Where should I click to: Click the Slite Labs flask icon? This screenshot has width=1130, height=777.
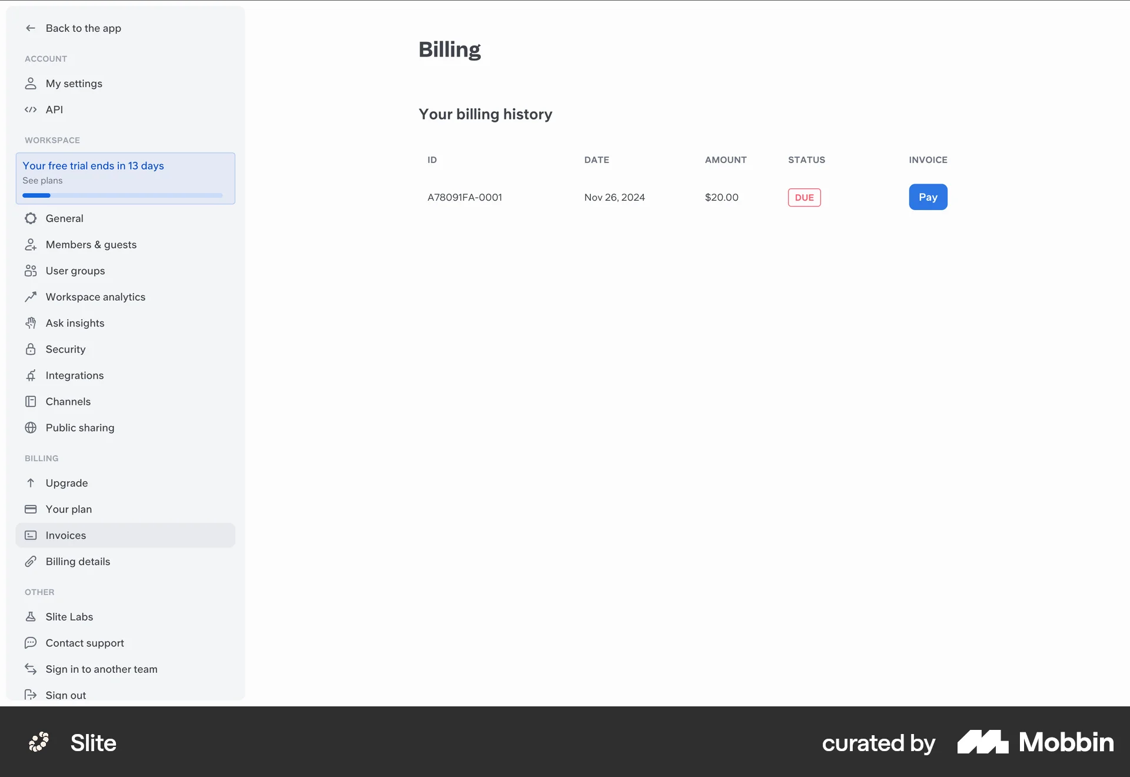click(31, 616)
